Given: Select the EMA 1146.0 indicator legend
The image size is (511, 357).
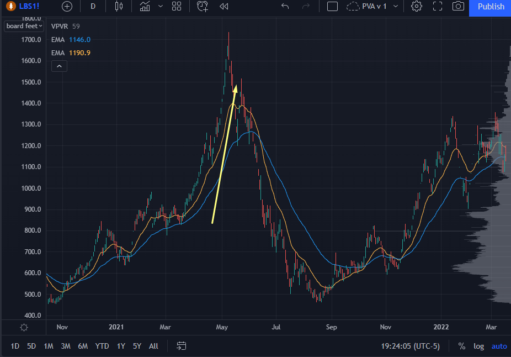Looking at the screenshot, I should click(71, 39).
